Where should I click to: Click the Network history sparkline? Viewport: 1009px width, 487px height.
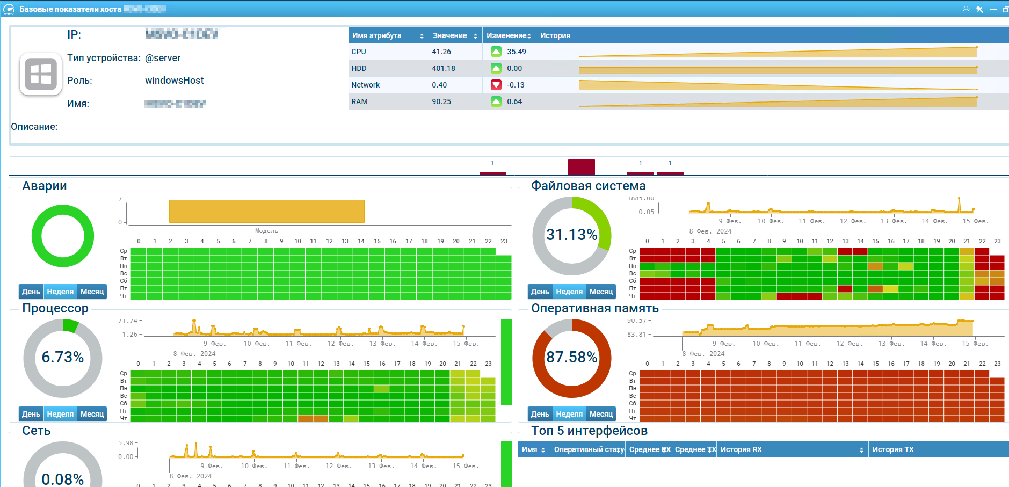pos(778,85)
